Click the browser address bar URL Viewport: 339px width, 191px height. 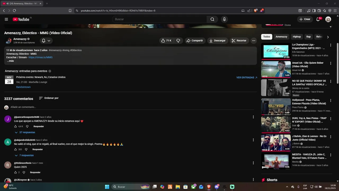(118, 11)
